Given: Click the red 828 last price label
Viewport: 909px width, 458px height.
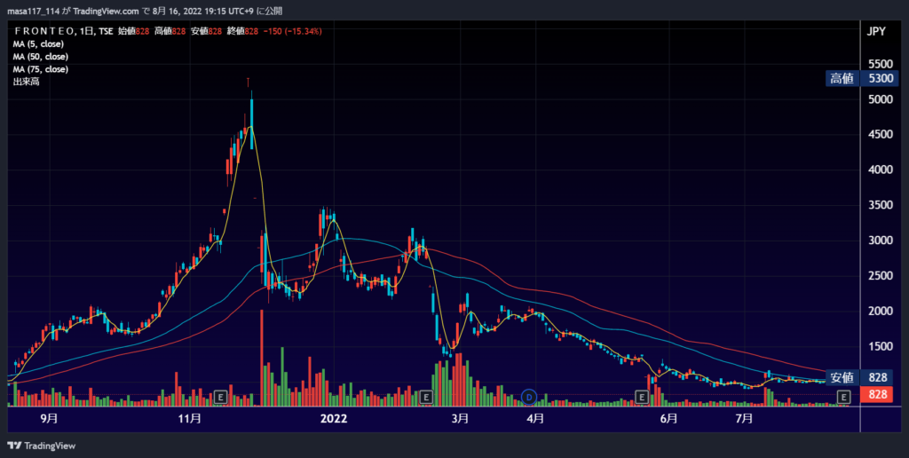Looking at the screenshot, I should click(x=878, y=394).
